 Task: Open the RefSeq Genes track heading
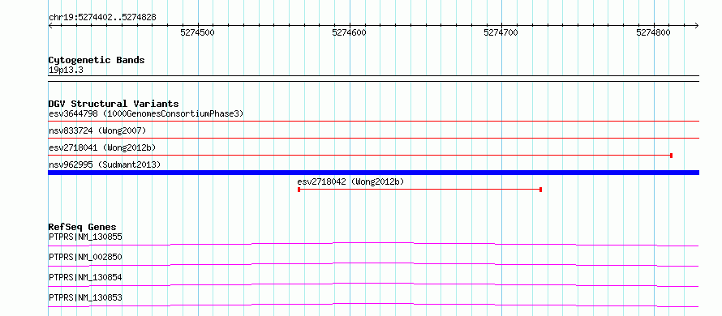tap(82, 227)
